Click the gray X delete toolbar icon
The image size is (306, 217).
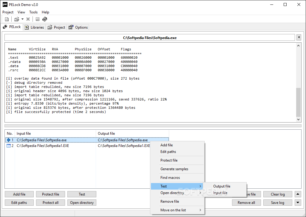click(x=28, y=19)
